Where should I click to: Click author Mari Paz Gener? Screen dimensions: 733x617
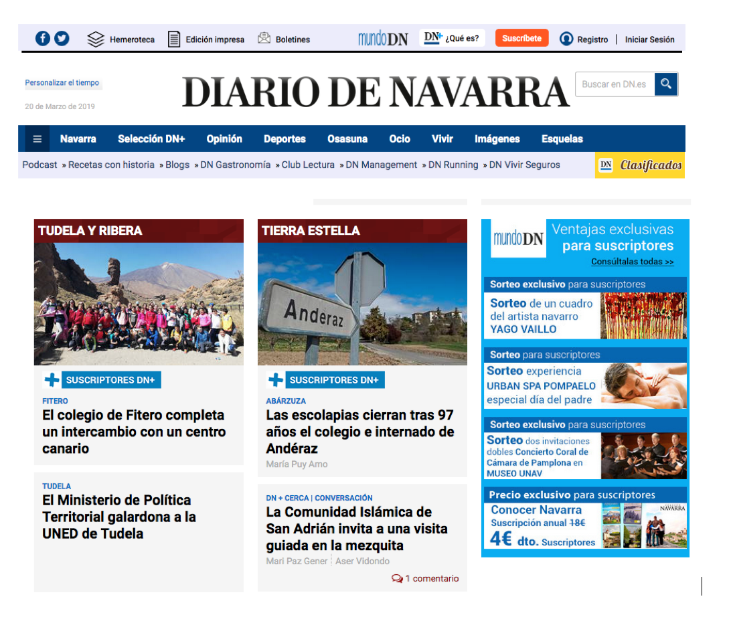click(x=297, y=561)
